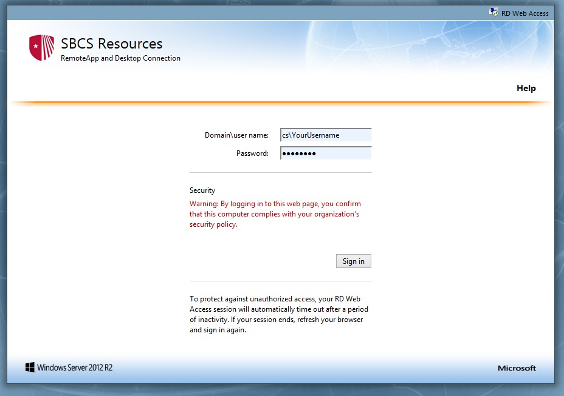
Task: Click the Microsoft logo text
Action: coord(517,368)
